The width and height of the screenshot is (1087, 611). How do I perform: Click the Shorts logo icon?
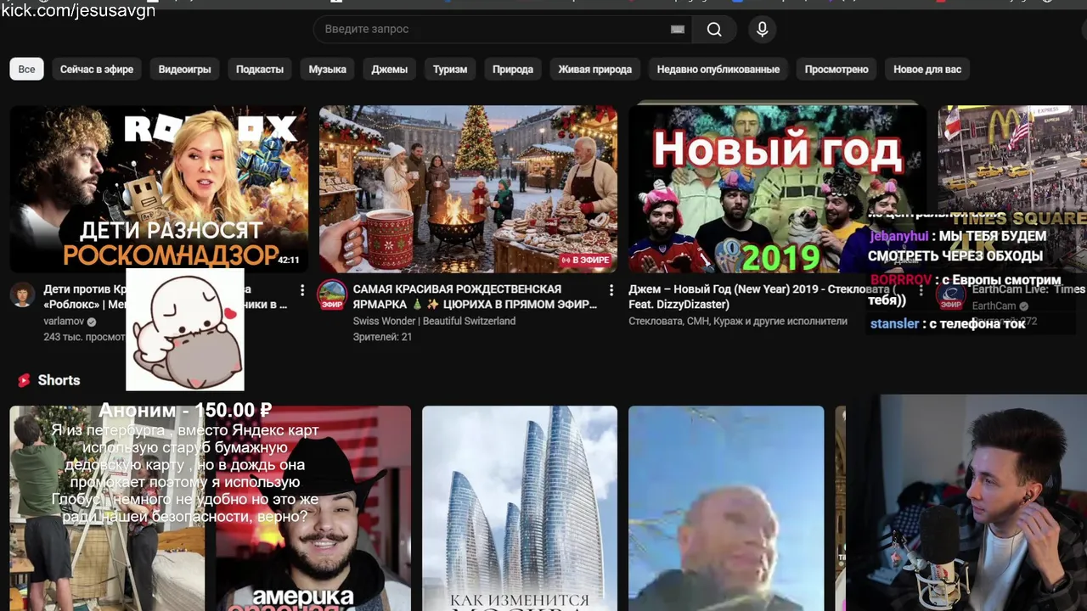pyautogui.click(x=24, y=380)
